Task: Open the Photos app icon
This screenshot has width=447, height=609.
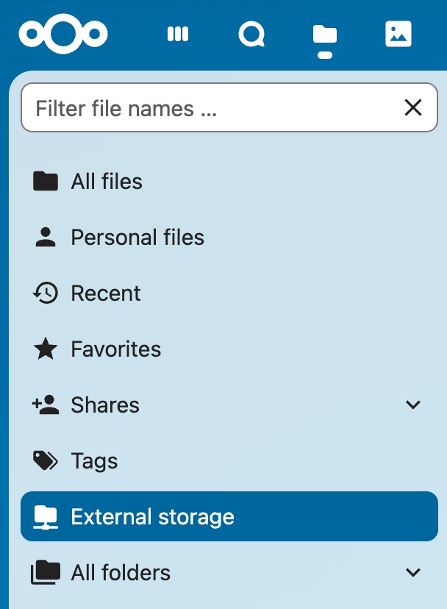Action: [398, 34]
